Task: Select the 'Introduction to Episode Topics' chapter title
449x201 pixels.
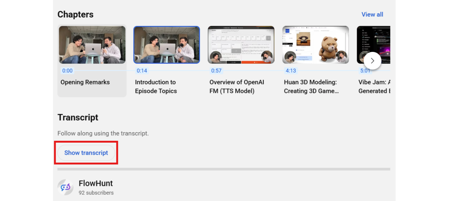Action: [x=156, y=86]
